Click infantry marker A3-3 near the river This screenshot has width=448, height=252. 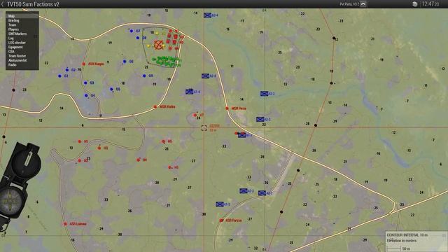pos(264,93)
